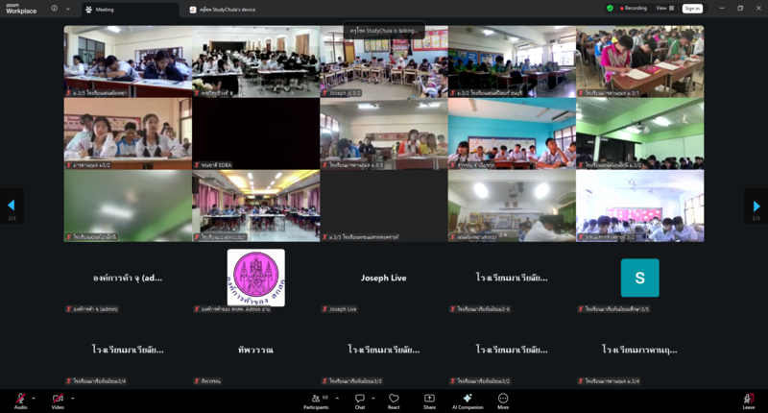Switch to the StudyChula's device tab
The width and height of the screenshot is (768, 413).
[x=223, y=10]
